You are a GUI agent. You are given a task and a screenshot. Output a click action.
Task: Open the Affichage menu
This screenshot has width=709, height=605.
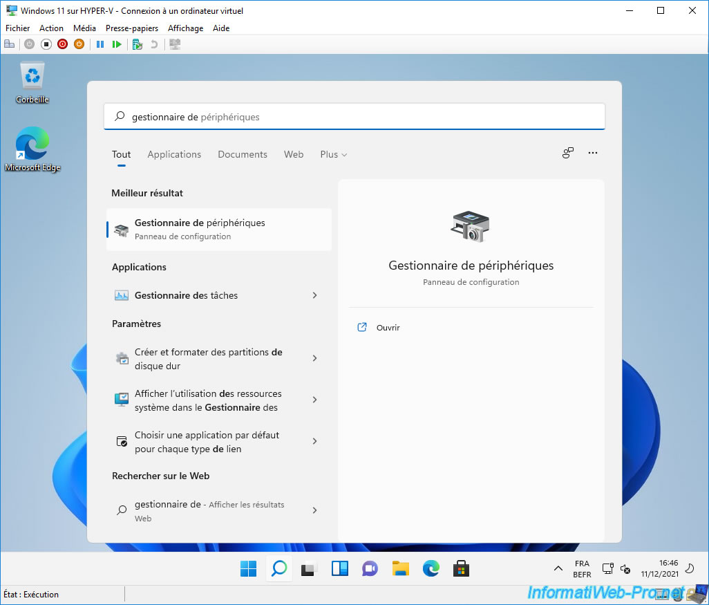click(x=185, y=28)
